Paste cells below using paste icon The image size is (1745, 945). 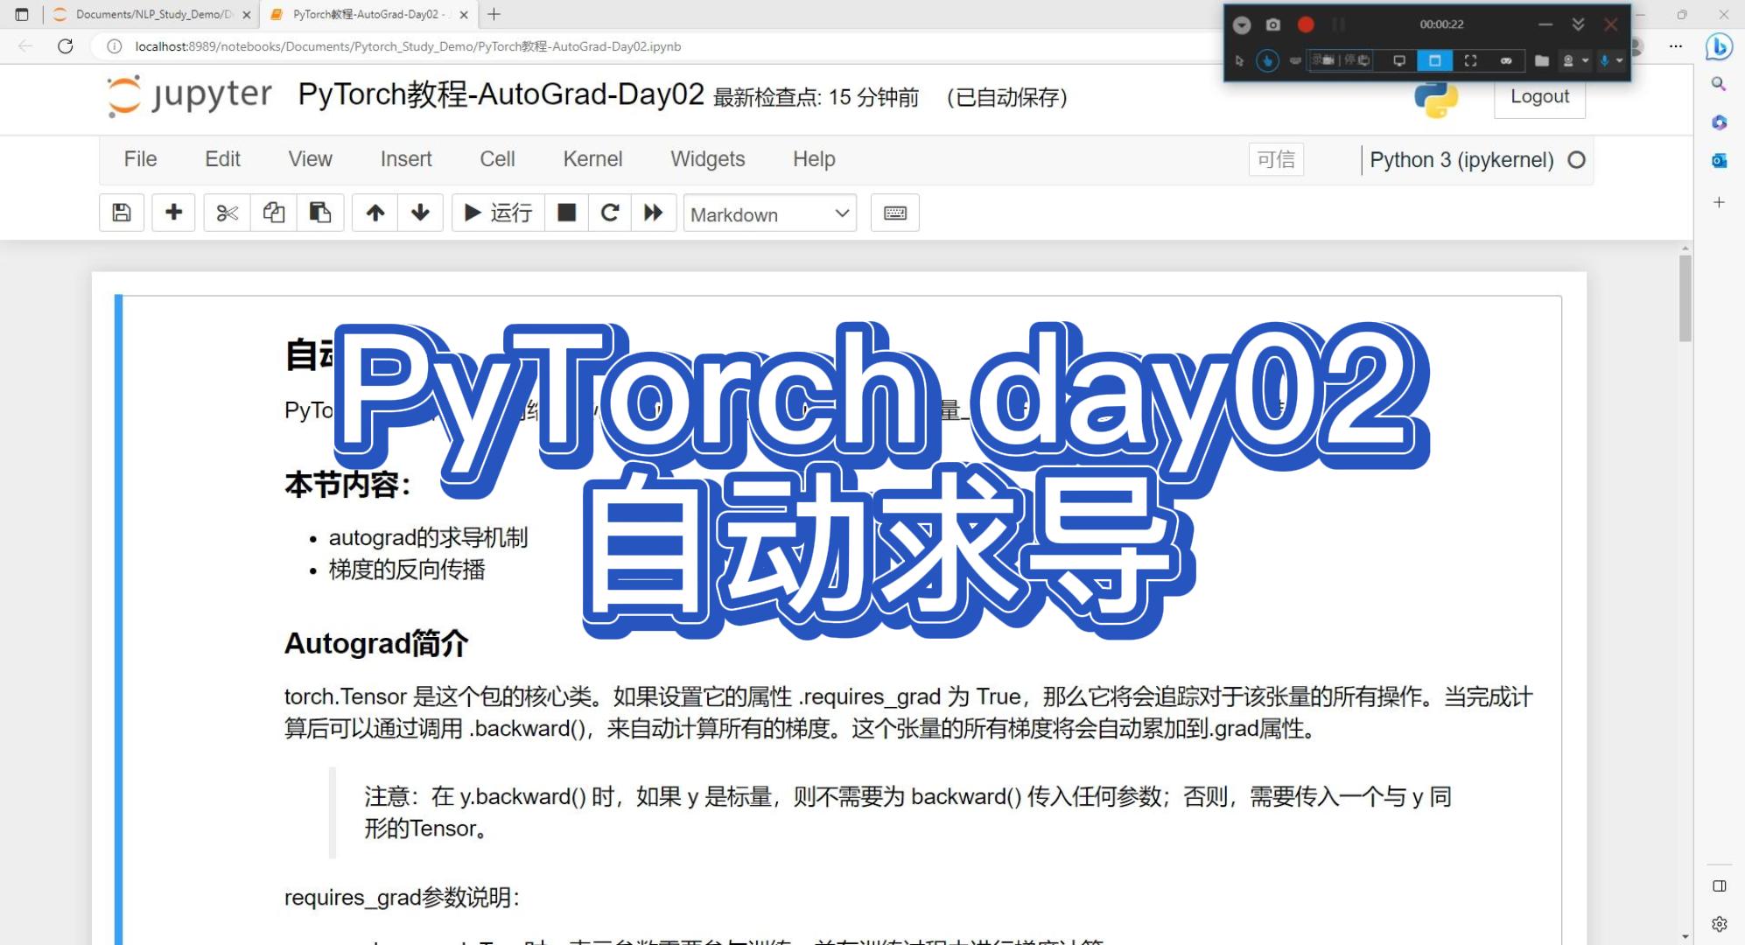pos(319,213)
